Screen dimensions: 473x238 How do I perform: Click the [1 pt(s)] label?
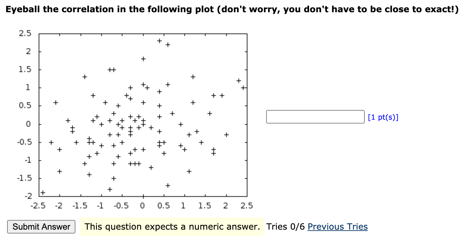[x=383, y=117]
